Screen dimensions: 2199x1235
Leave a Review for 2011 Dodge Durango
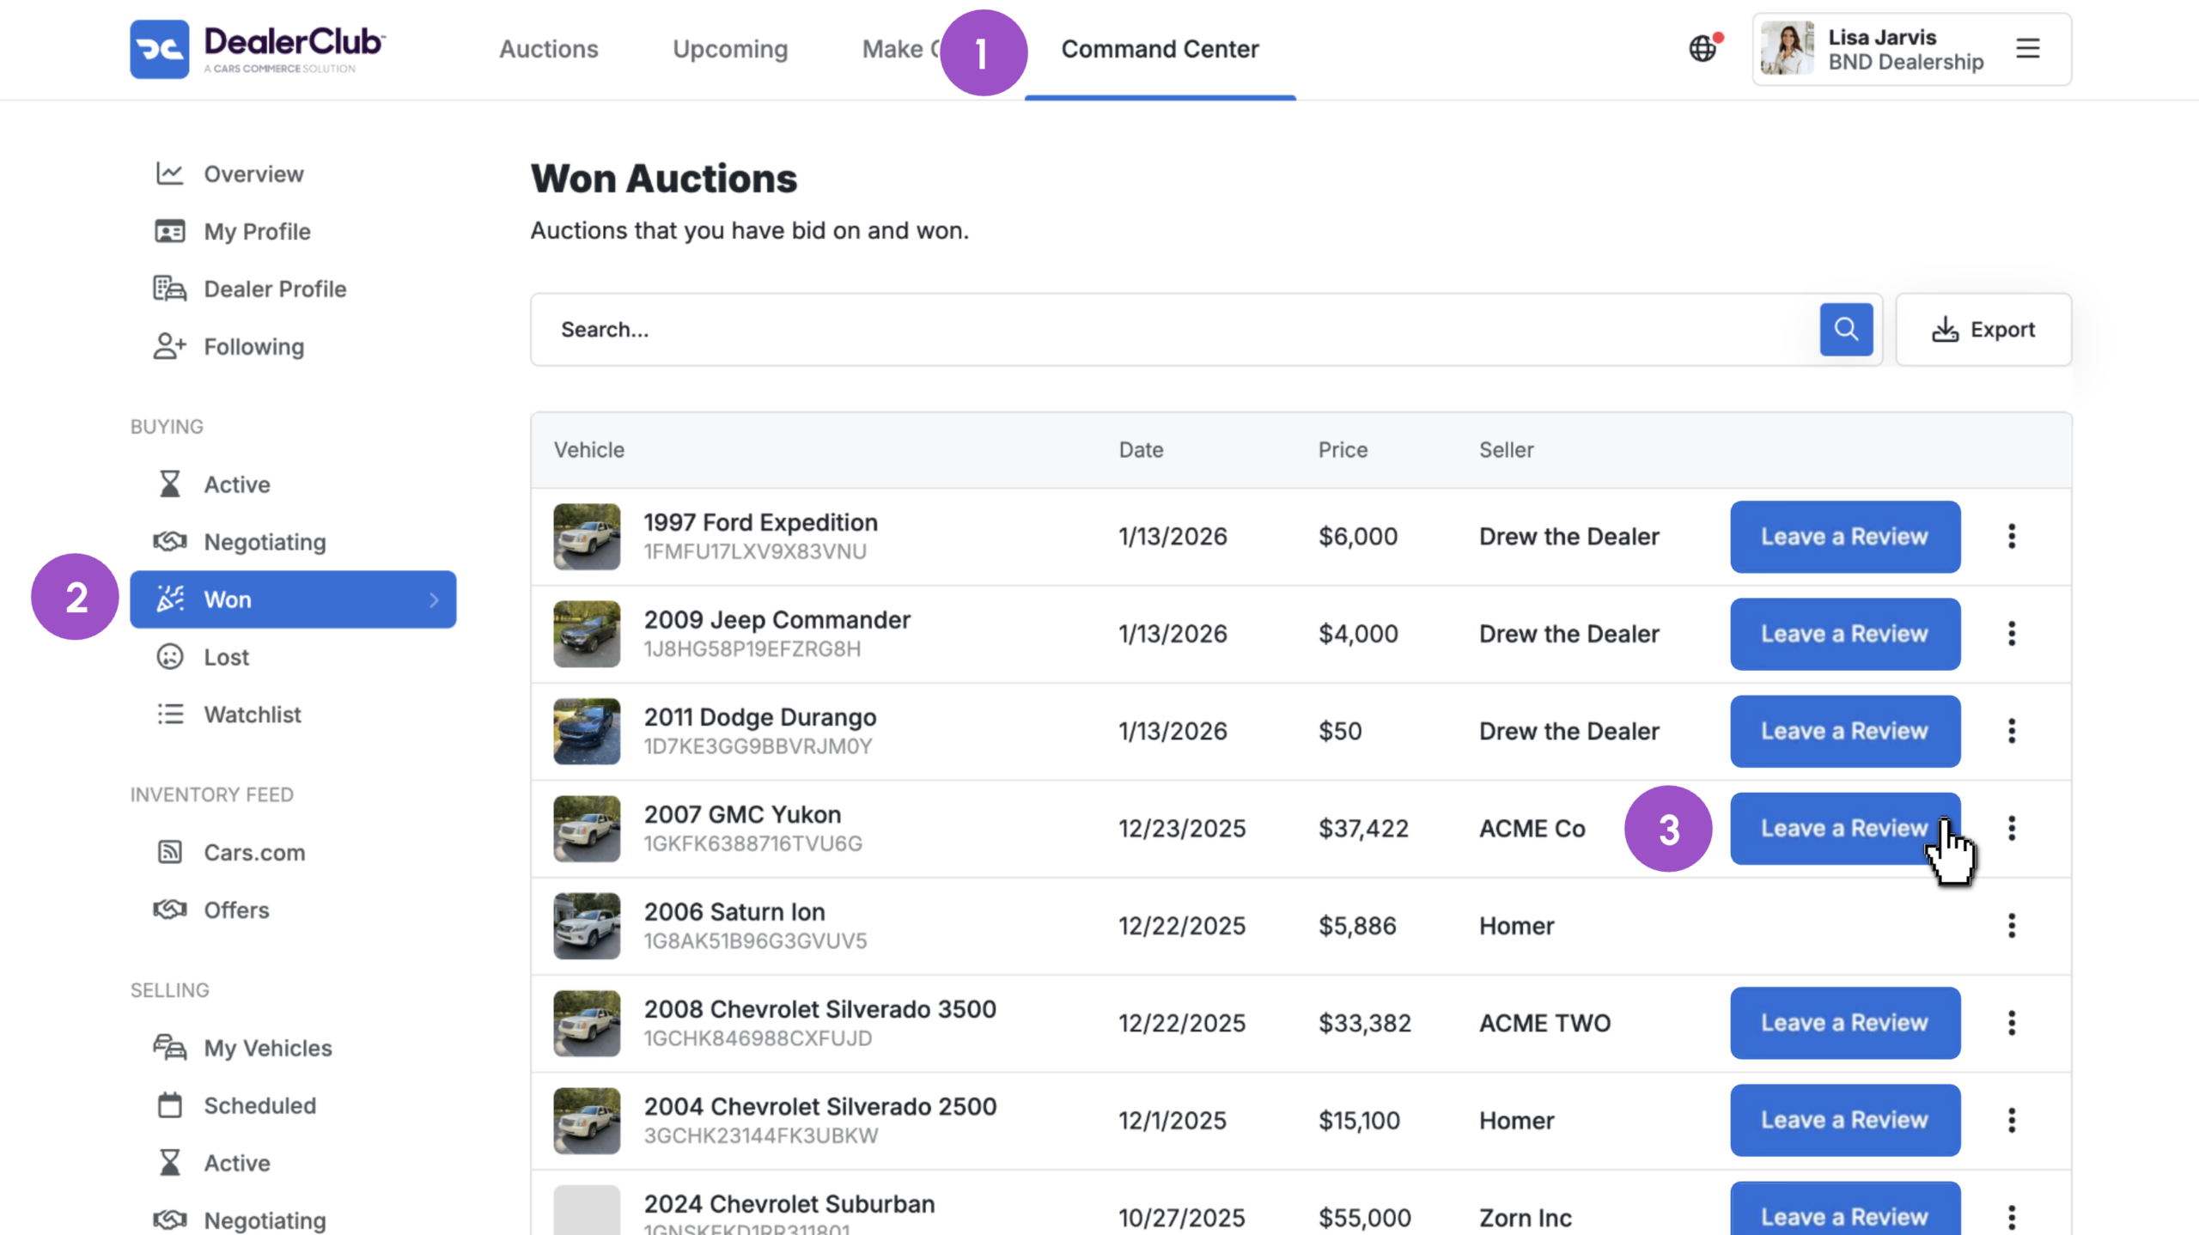(1845, 731)
